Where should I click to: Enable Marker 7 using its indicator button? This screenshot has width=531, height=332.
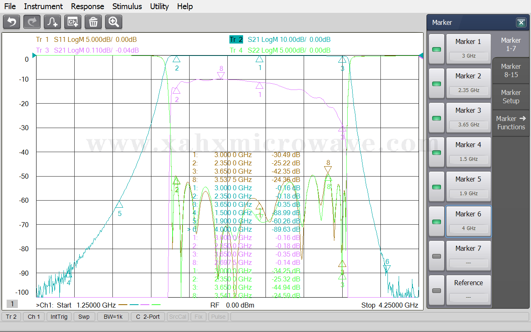coord(436,256)
